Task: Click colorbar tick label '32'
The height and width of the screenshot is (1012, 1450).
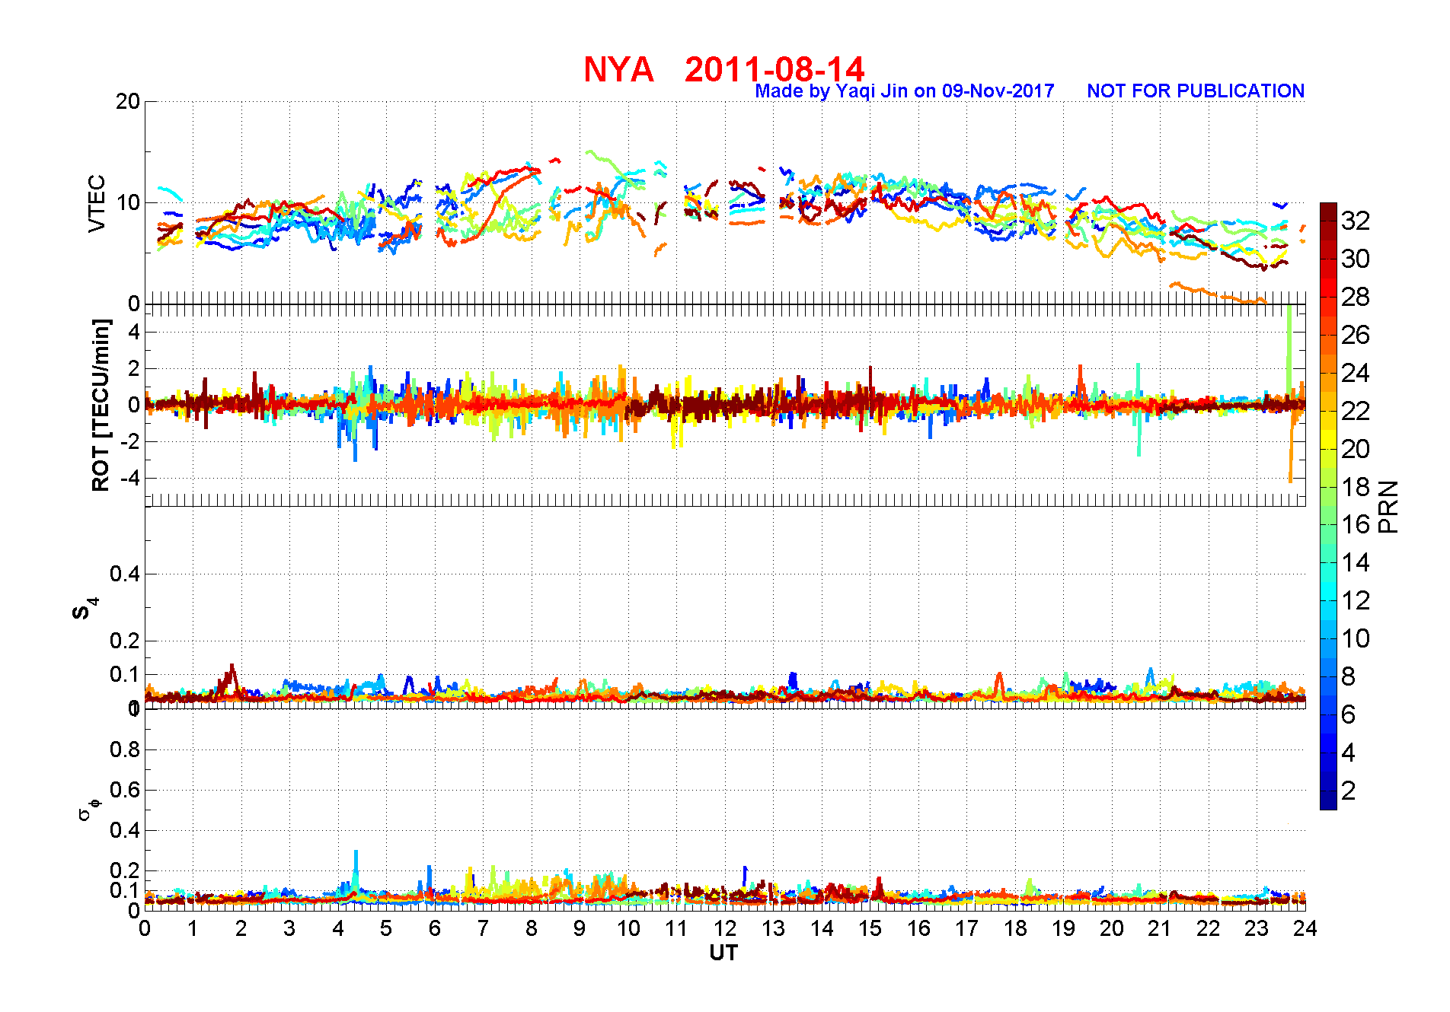Action: coord(1356,221)
